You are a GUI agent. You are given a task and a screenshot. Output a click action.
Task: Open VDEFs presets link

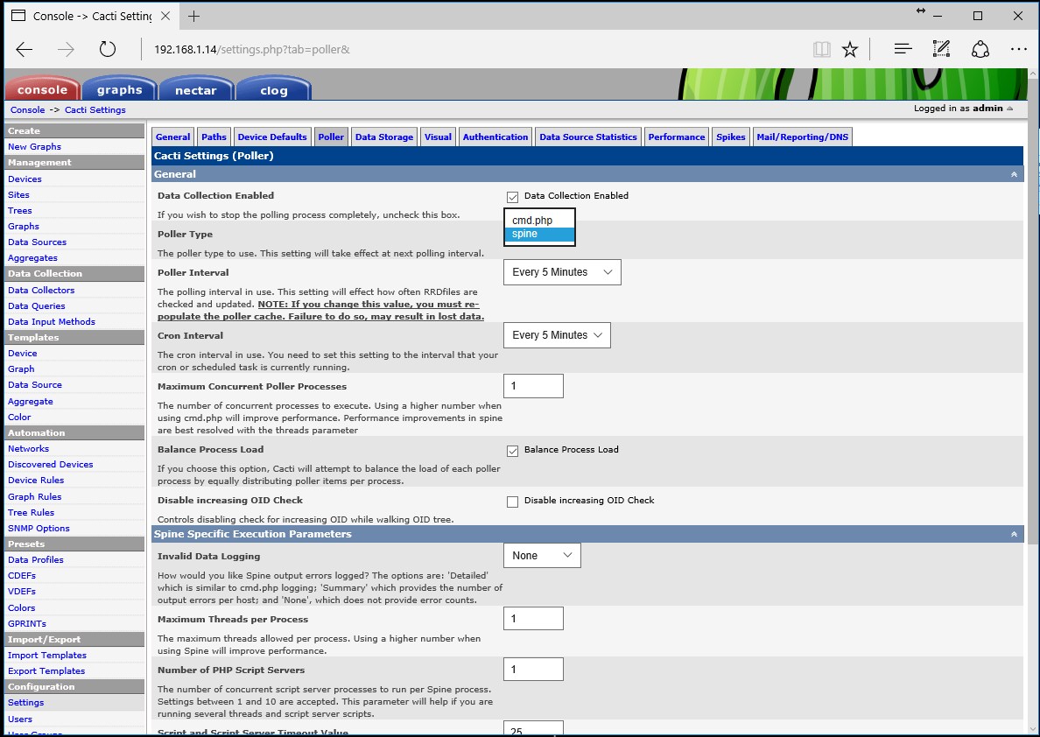pyautogui.click(x=22, y=591)
